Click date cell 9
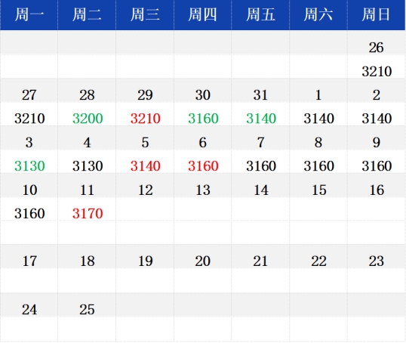Viewport: 406px width, 343px height. coord(377,142)
